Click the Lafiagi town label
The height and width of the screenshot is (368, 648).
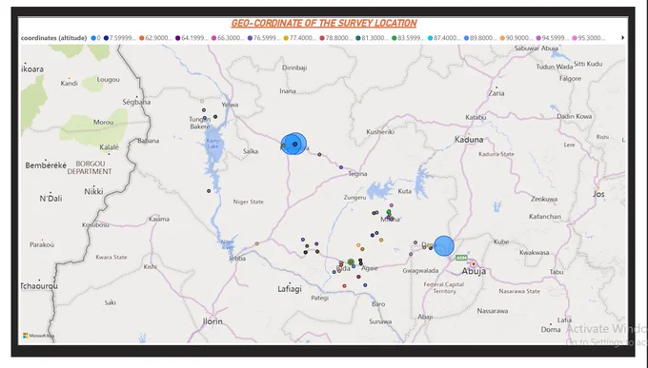(x=290, y=289)
